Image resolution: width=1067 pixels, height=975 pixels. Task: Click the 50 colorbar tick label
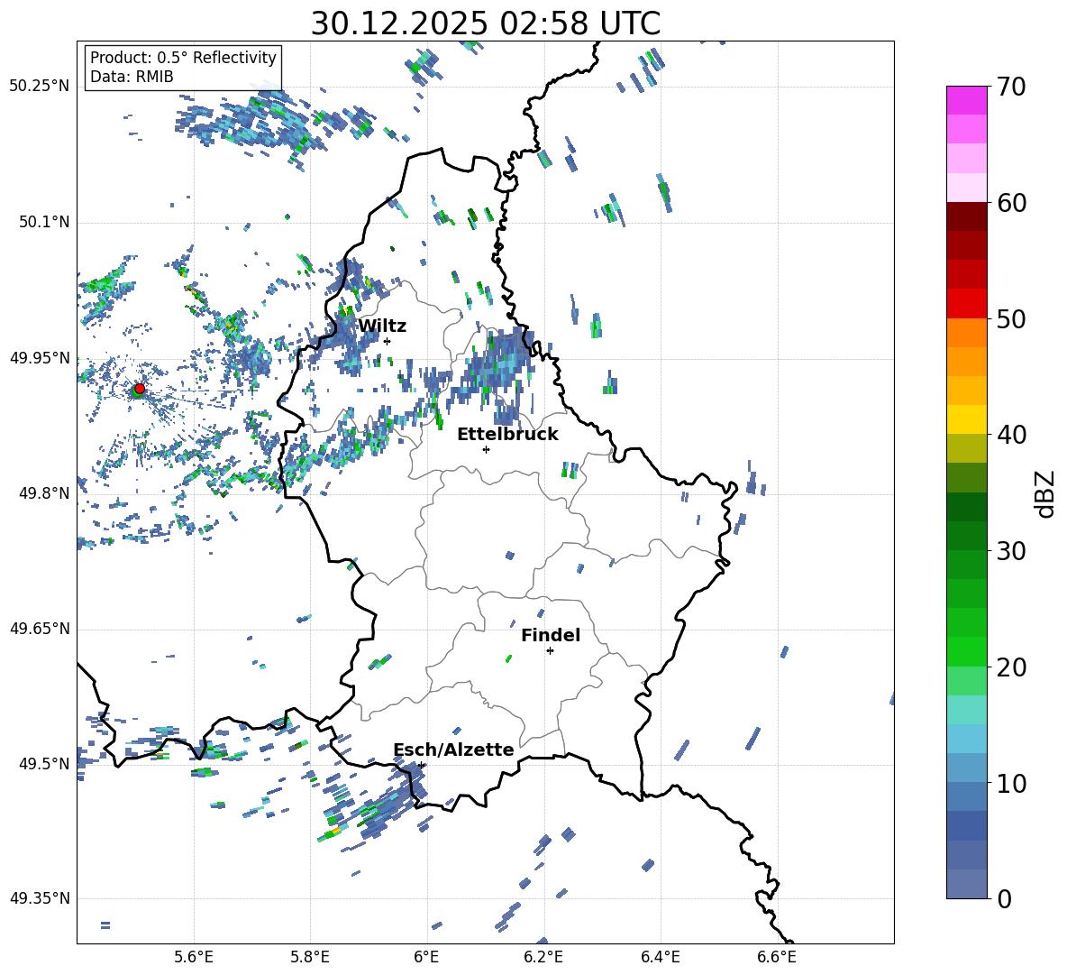[1011, 318]
